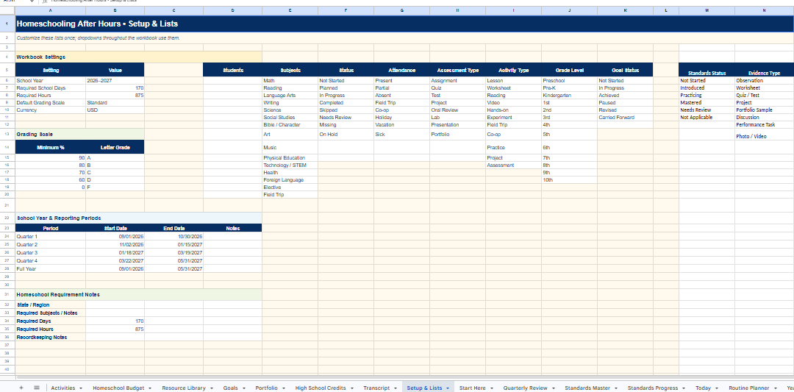Select the 'Mastered' standards status cell
The image size is (794, 392).
707,103
